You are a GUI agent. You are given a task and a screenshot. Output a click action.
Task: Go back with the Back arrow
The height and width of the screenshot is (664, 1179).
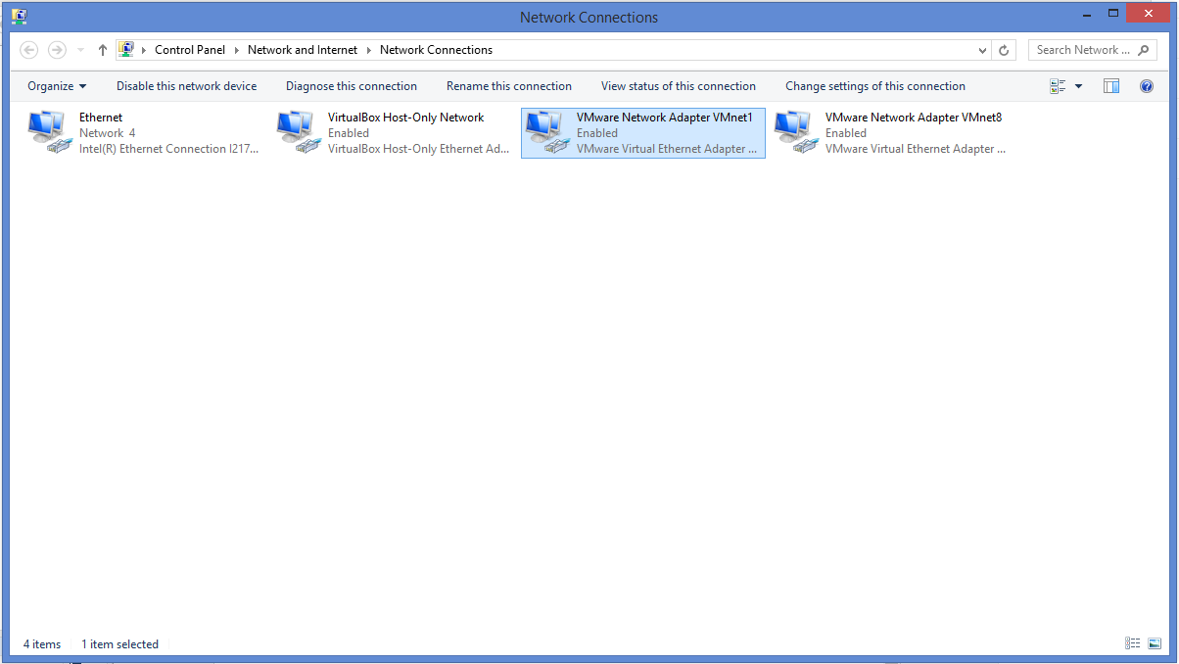tap(29, 50)
